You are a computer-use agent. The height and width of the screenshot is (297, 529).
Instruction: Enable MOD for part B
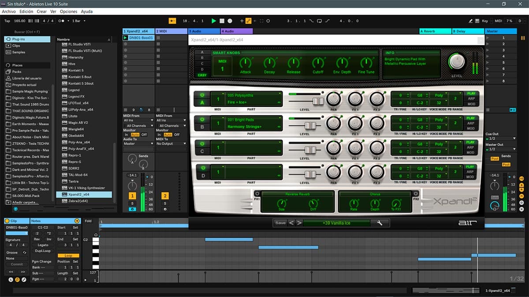470,128
